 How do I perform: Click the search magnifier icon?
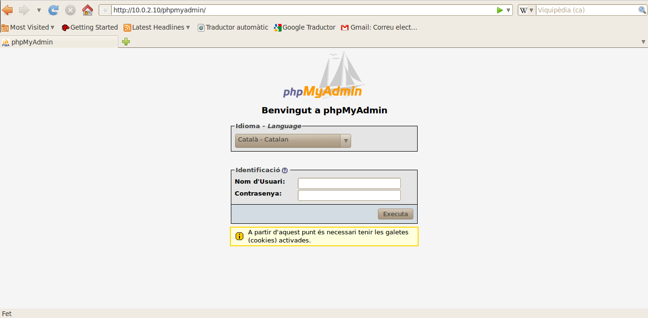642,10
